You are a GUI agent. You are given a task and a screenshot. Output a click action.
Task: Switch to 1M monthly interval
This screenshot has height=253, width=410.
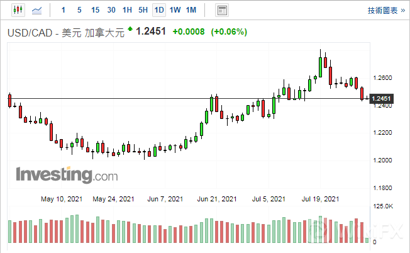pos(192,10)
